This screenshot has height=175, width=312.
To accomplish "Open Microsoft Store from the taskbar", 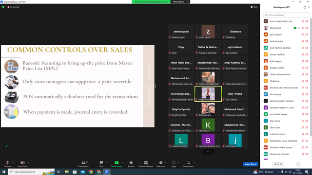I will (x=75, y=172).
